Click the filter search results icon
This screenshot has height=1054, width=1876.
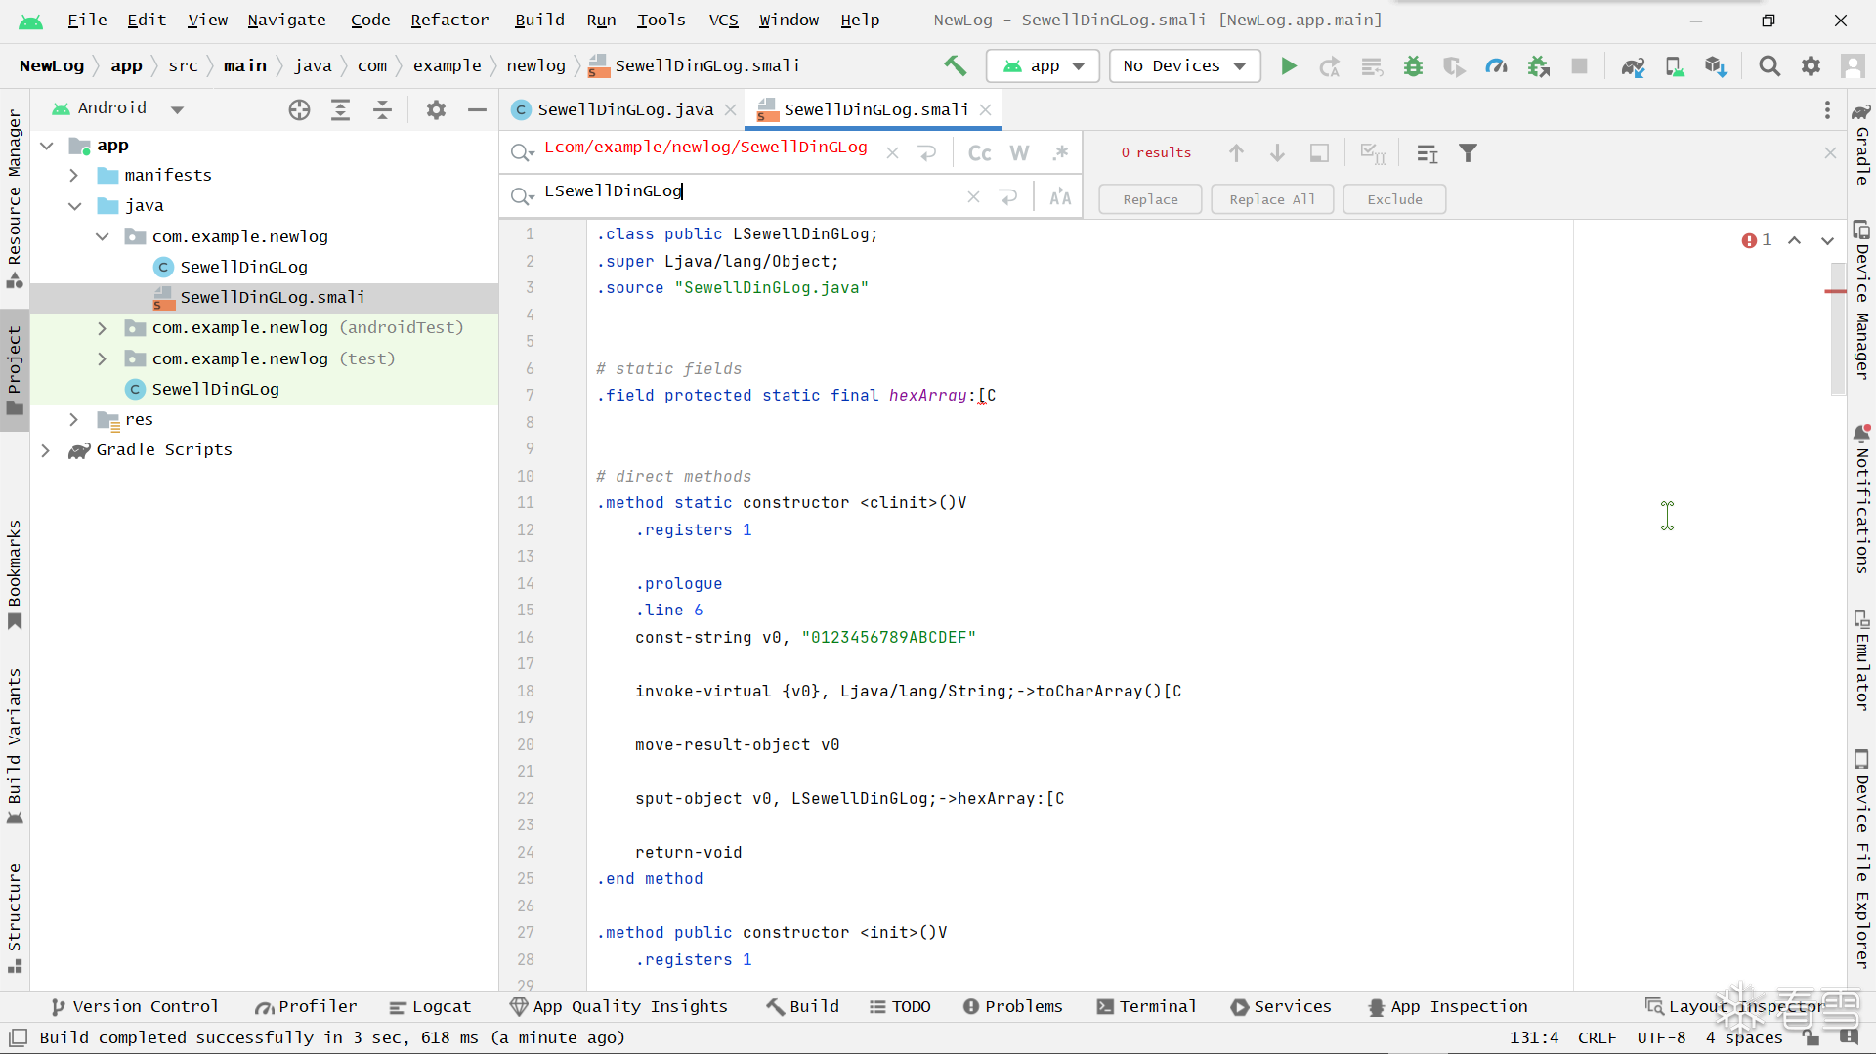click(1468, 153)
